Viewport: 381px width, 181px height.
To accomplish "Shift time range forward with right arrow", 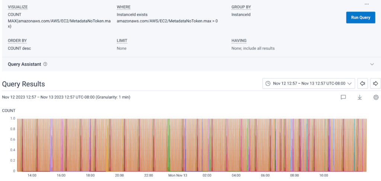I will tap(375, 84).
